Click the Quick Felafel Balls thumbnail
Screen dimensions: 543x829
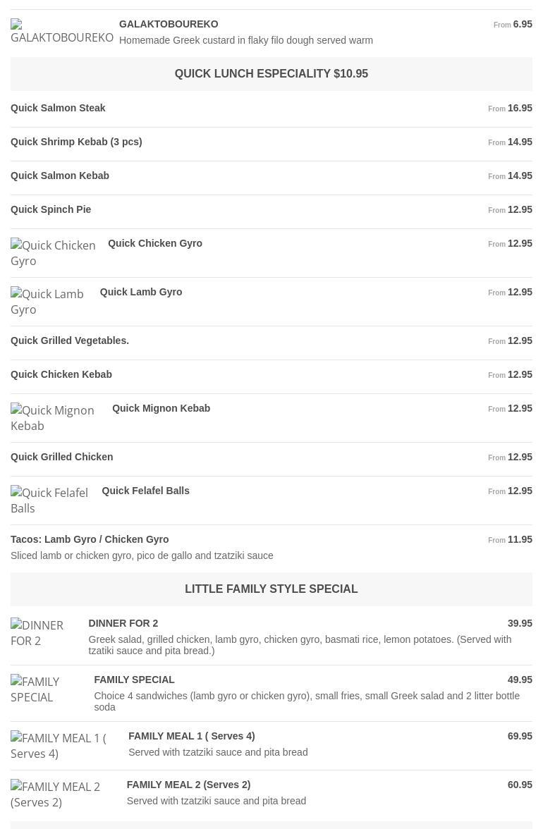click(51, 501)
